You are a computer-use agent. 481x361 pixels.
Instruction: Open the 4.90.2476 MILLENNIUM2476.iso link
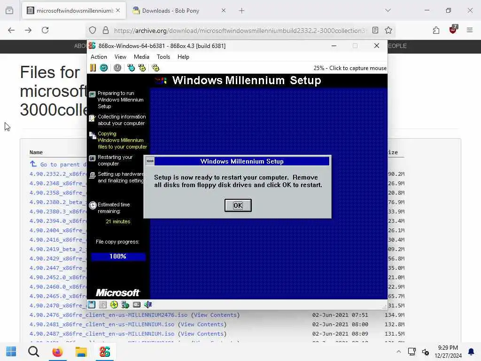click(109, 315)
